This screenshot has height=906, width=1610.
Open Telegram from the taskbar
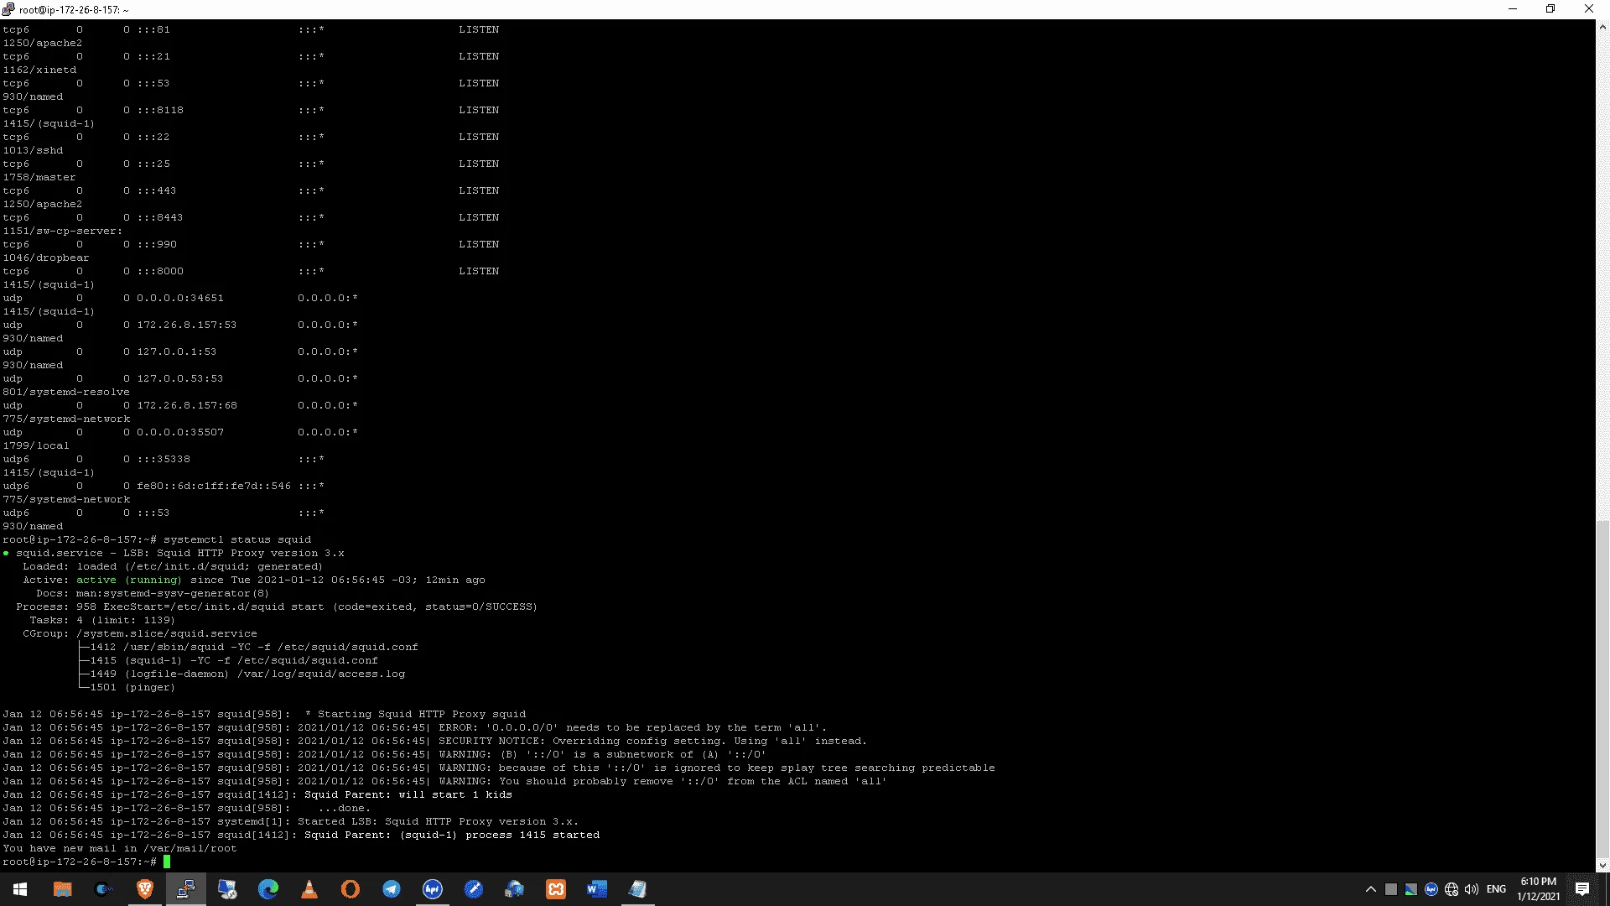392,889
